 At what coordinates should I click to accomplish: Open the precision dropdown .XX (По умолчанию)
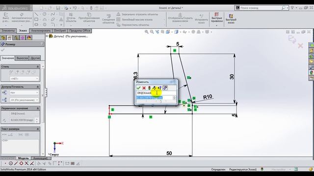click(x=24, y=100)
